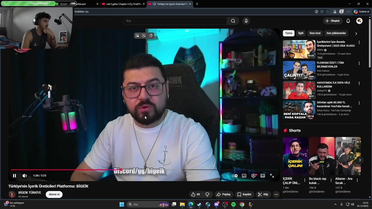The width and height of the screenshot is (372, 209).
Task: Seek on the red video progress bar
Action: click(144, 170)
